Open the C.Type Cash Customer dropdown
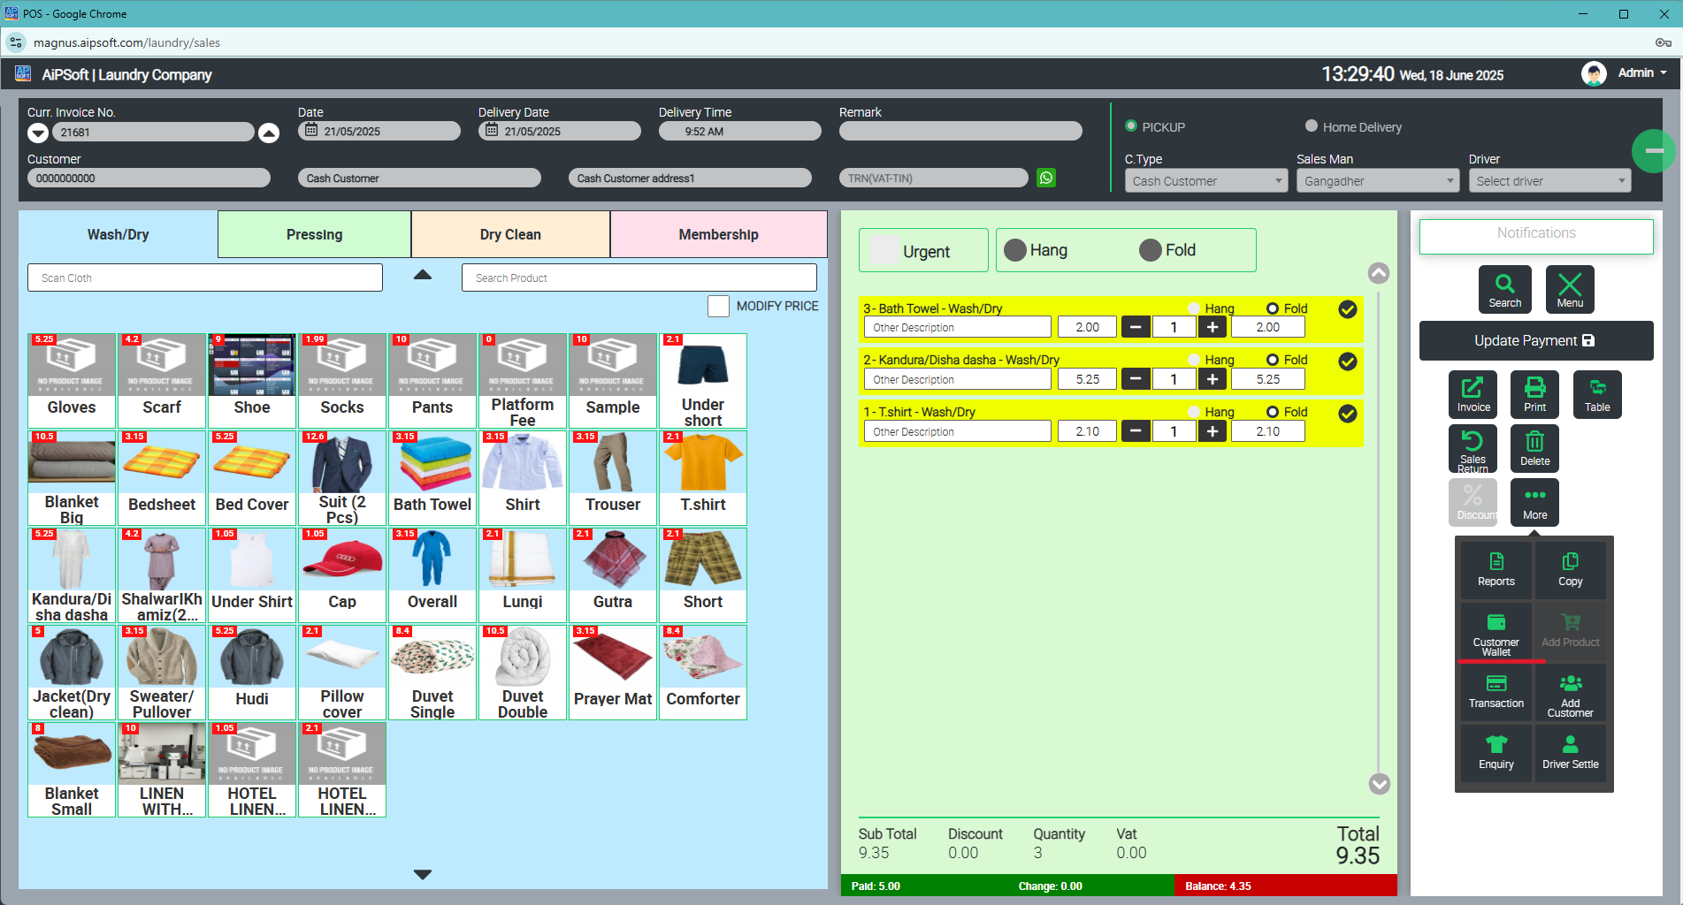This screenshot has width=1683, height=905. coord(1205,180)
